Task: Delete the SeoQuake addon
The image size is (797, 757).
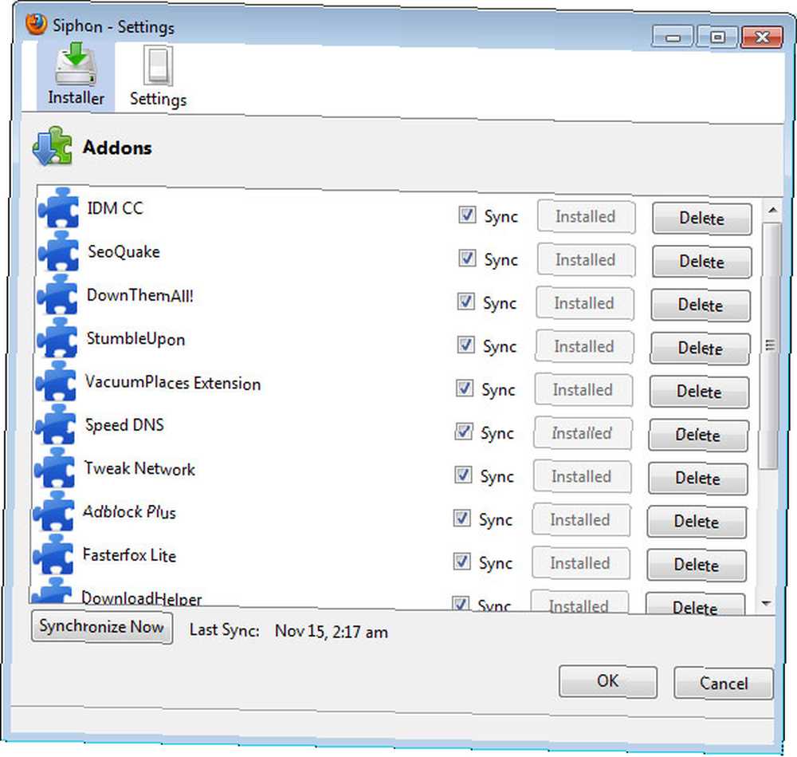Action: click(x=701, y=262)
